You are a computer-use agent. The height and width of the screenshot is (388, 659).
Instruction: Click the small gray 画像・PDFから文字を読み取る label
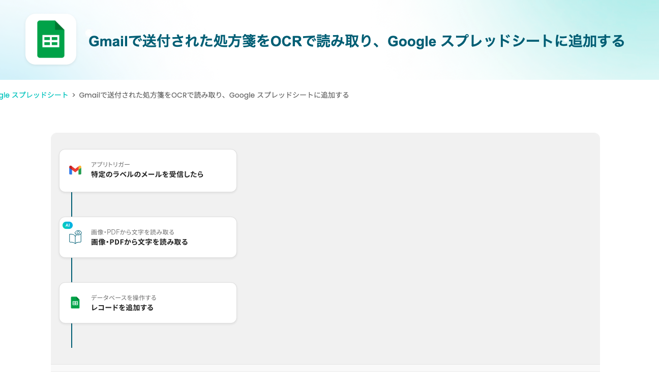132,232
